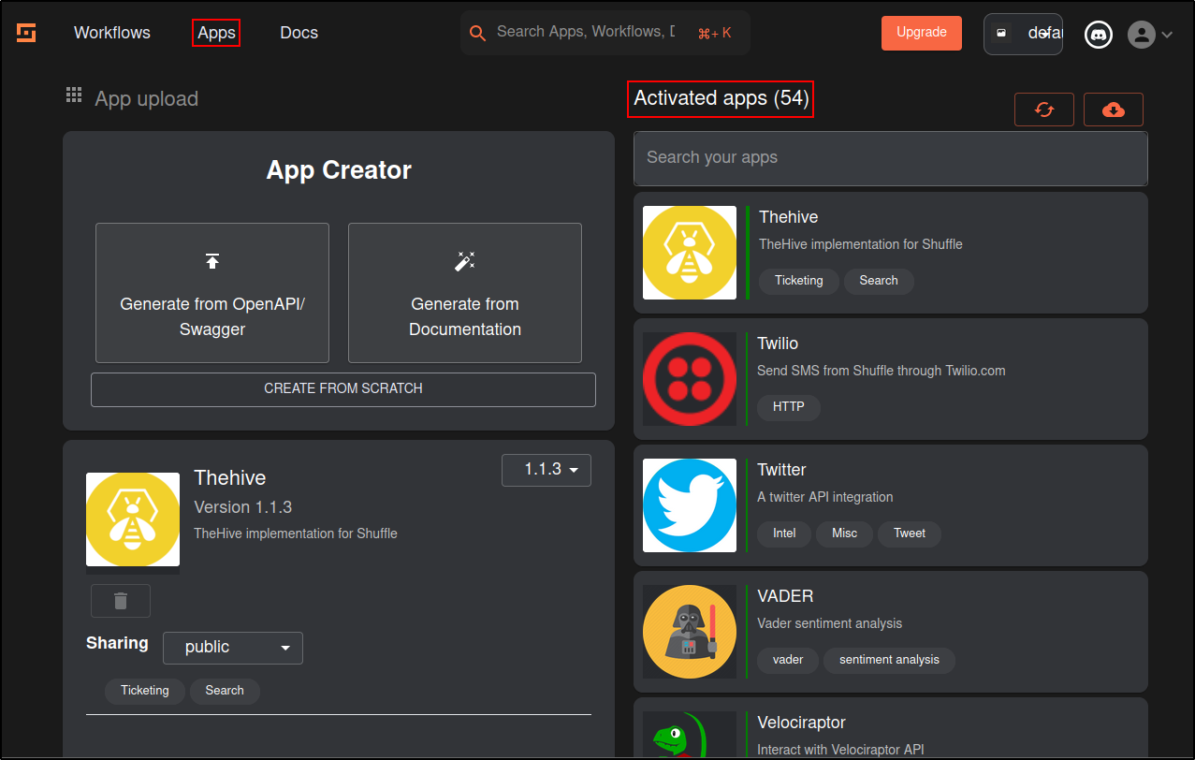
Task: Select Generate from OpenAPI/Swagger
Action: coord(211,292)
